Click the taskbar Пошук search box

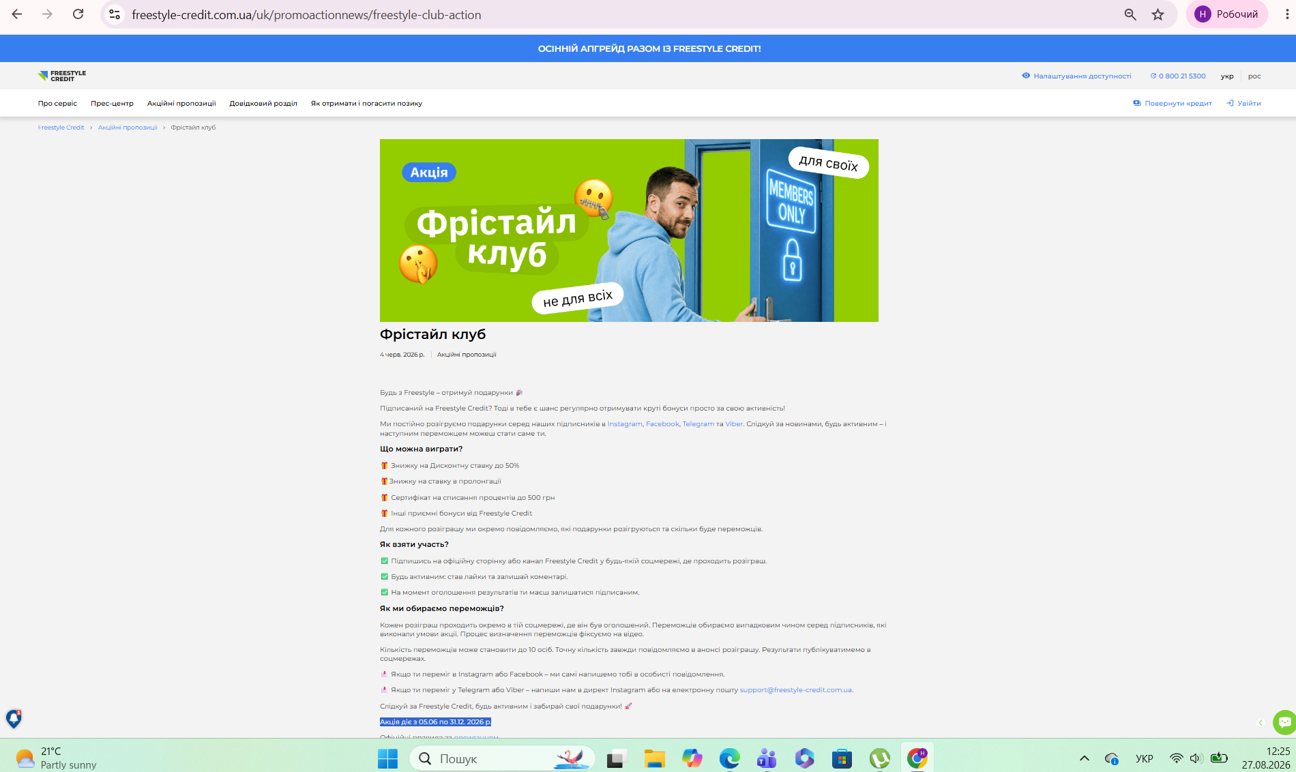(502, 758)
